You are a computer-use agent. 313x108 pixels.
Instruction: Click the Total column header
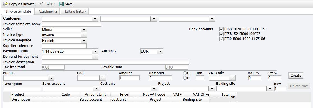click(220, 95)
